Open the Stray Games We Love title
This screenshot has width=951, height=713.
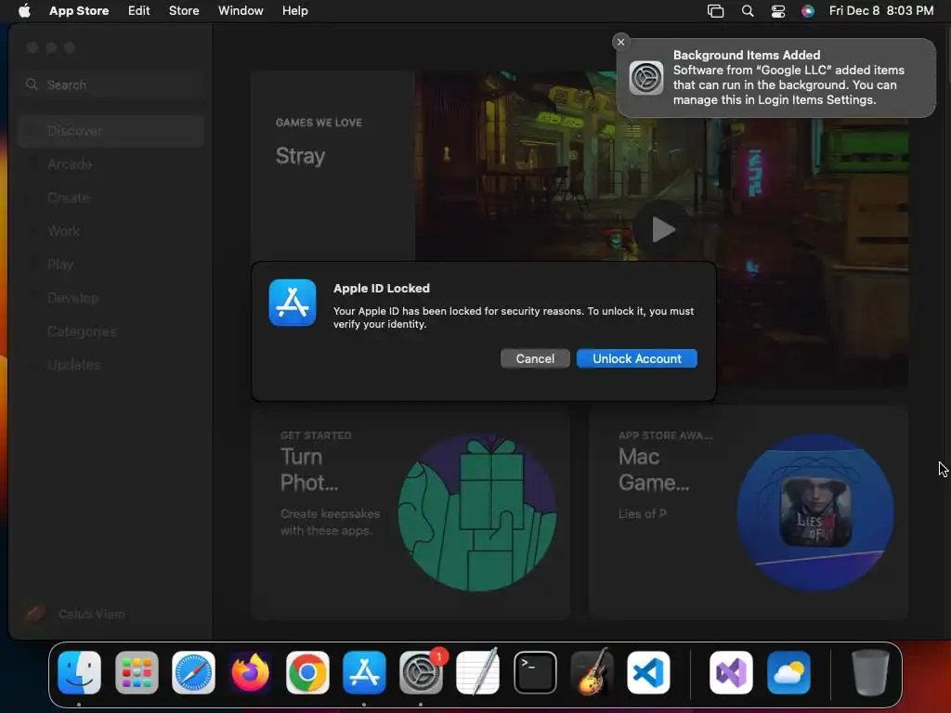tap(300, 156)
